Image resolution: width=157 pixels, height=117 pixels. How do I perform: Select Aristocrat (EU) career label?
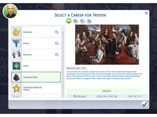click(30, 77)
